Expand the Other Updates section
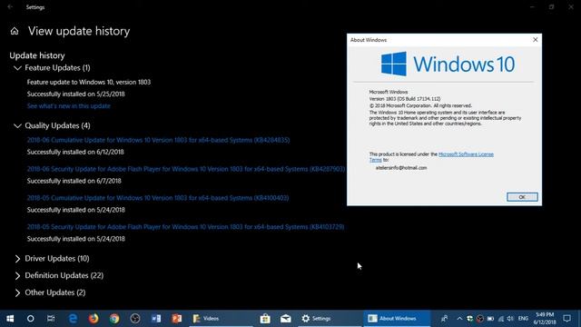Screen dimensions: 581x327 [x=17, y=292]
